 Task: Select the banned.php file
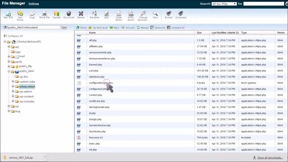95,65
